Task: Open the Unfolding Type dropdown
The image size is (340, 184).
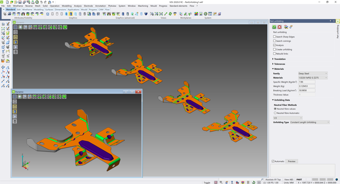Action: pyautogui.click(x=309, y=122)
